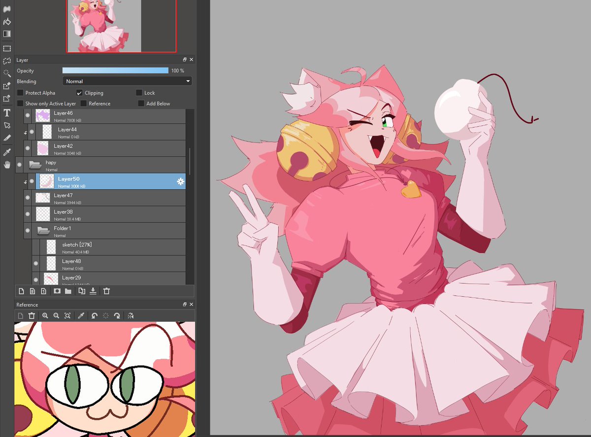Screen dimensions: 591x437
Task: Hide Layer42 visibility dot
Action: (28, 149)
